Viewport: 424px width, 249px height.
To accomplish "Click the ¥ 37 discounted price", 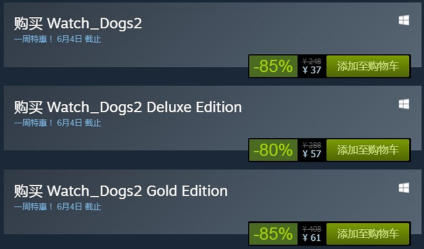I will 312,70.
